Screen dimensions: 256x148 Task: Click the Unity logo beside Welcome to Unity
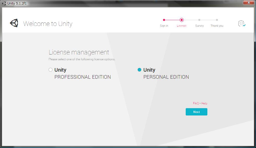point(14,23)
